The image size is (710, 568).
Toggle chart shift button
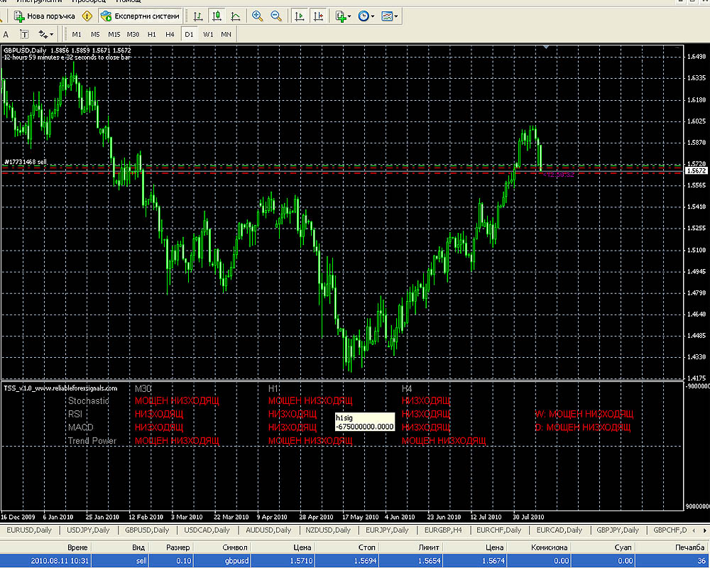pyautogui.click(x=318, y=16)
